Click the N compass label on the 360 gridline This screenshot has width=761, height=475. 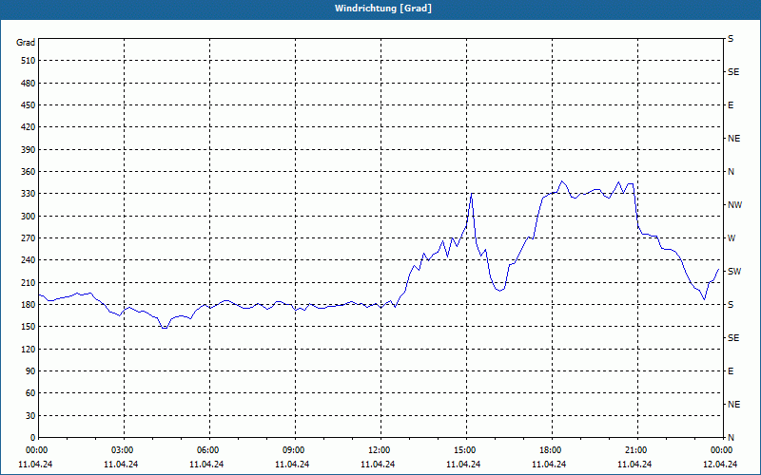(x=731, y=172)
